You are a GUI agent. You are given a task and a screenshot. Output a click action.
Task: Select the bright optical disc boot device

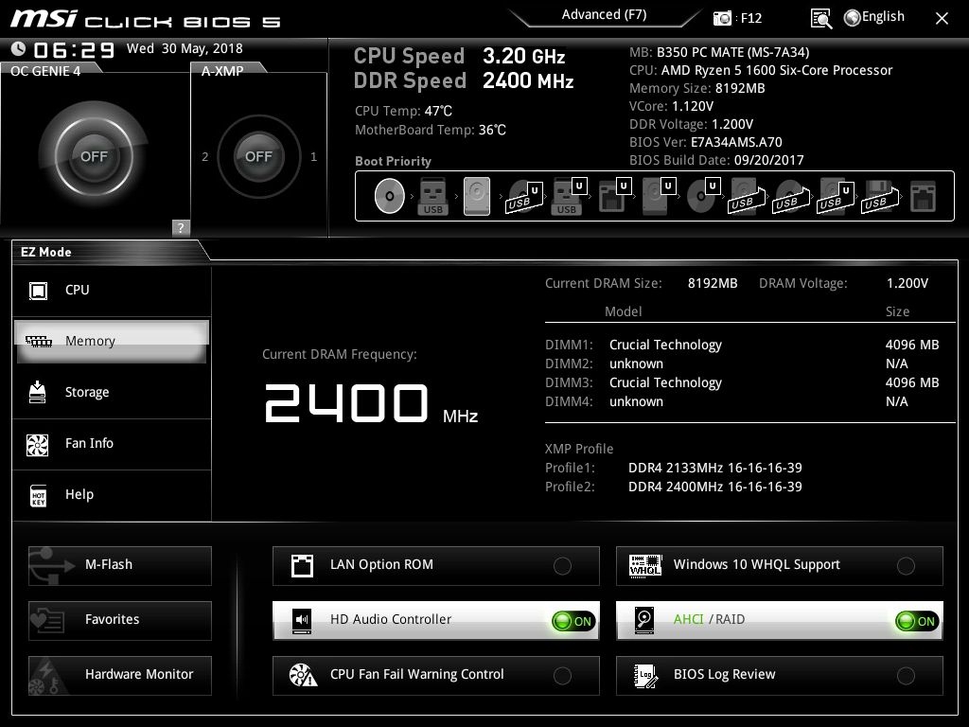(389, 196)
